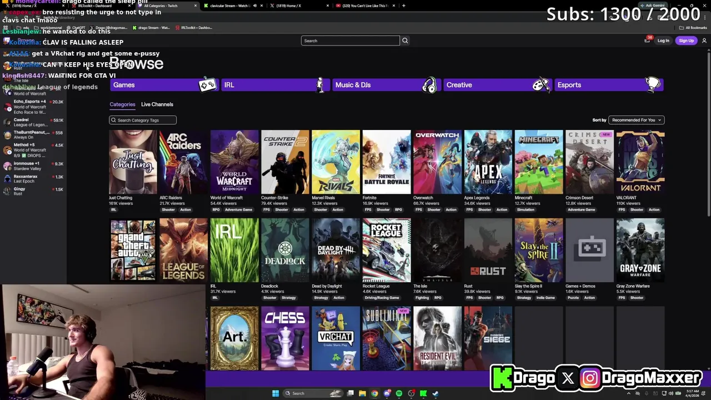Open the VRChat category cover
The image size is (711, 400).
click(336, 338)
